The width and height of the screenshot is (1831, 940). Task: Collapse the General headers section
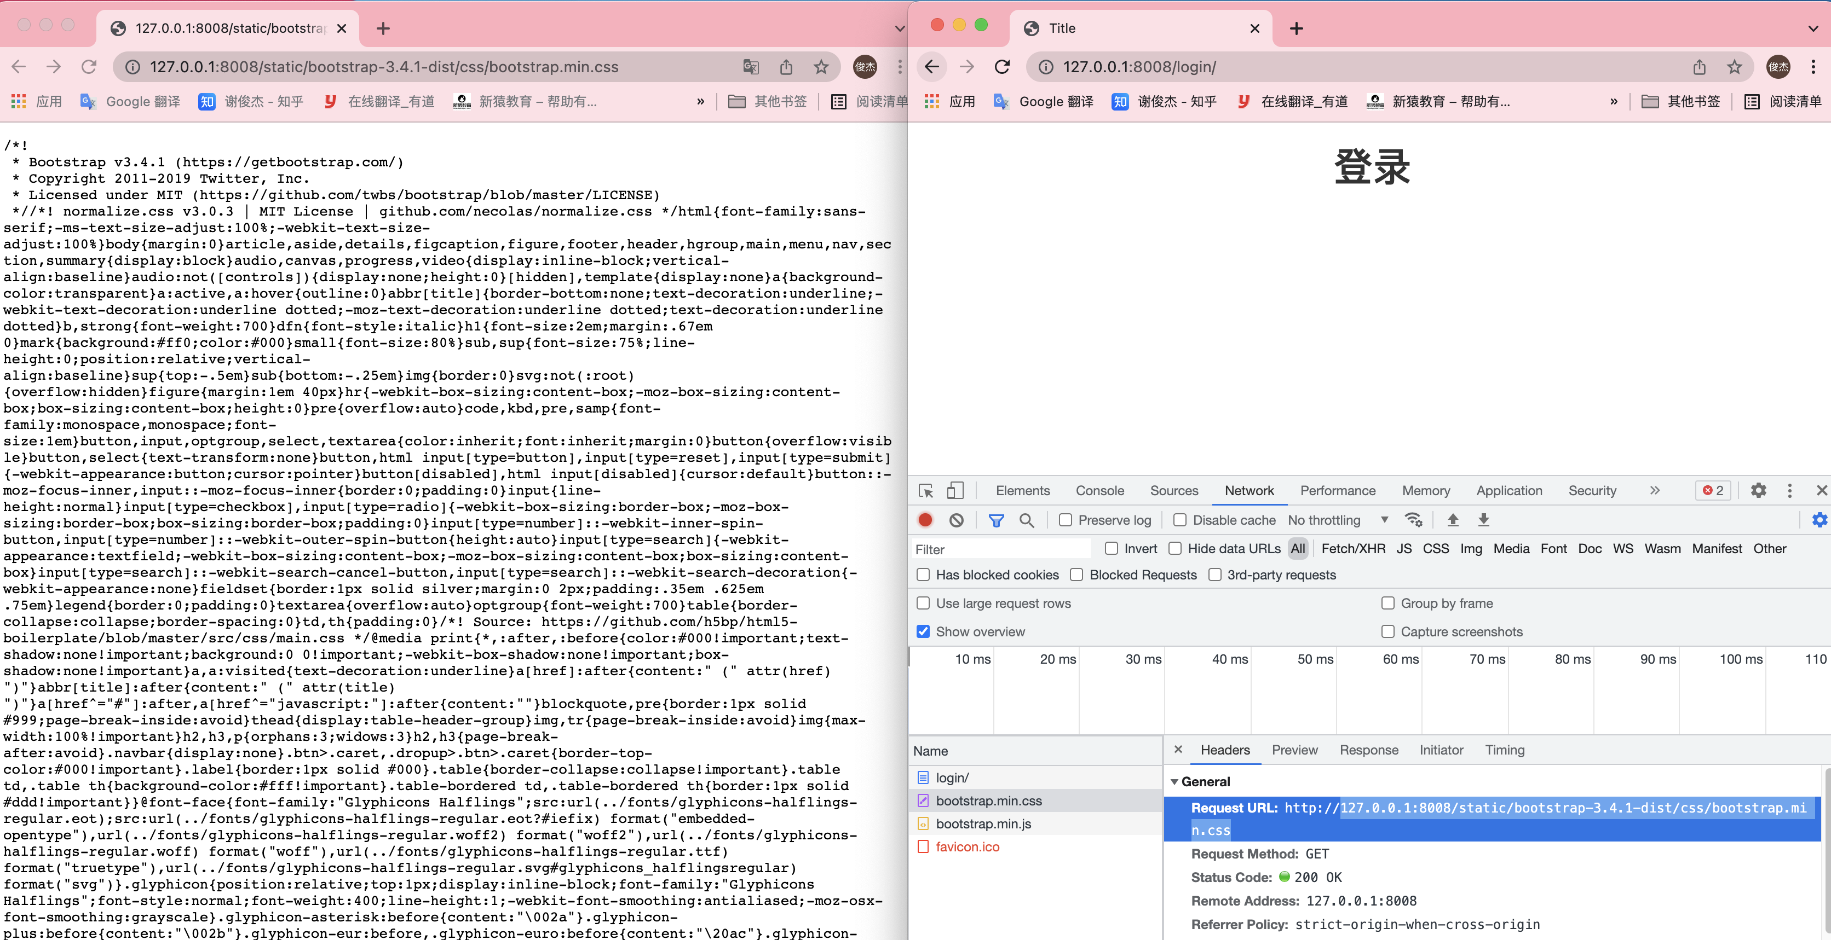coord(1174,781)
